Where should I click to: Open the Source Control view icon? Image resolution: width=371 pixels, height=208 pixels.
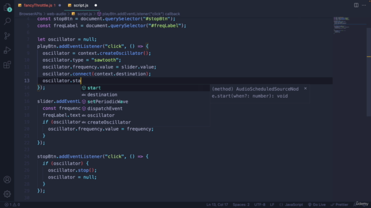(x=8, y=36)
